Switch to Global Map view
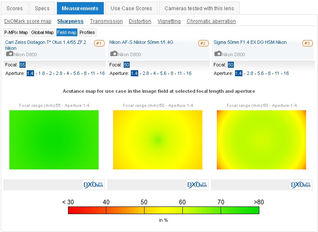318x232 pixels. [43, 32]
